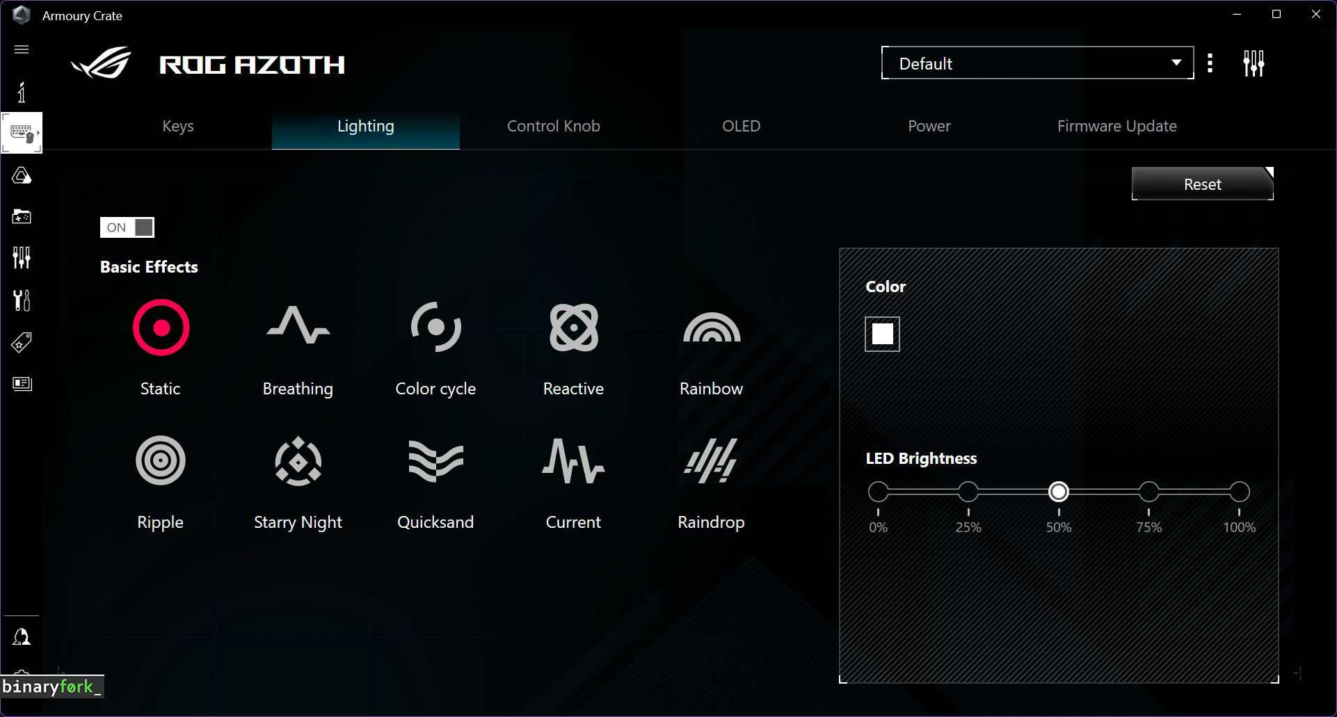Click the 50% brightness slider handle
The image size is (1337, 717).
click(1059, 492)
